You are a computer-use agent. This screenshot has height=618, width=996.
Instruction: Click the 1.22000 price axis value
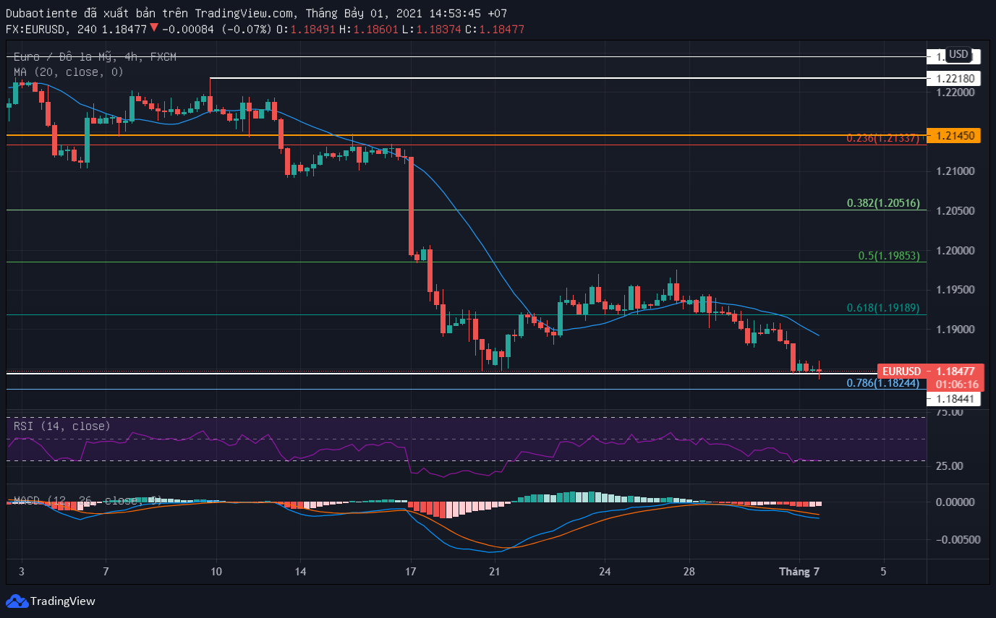point(954,93)
